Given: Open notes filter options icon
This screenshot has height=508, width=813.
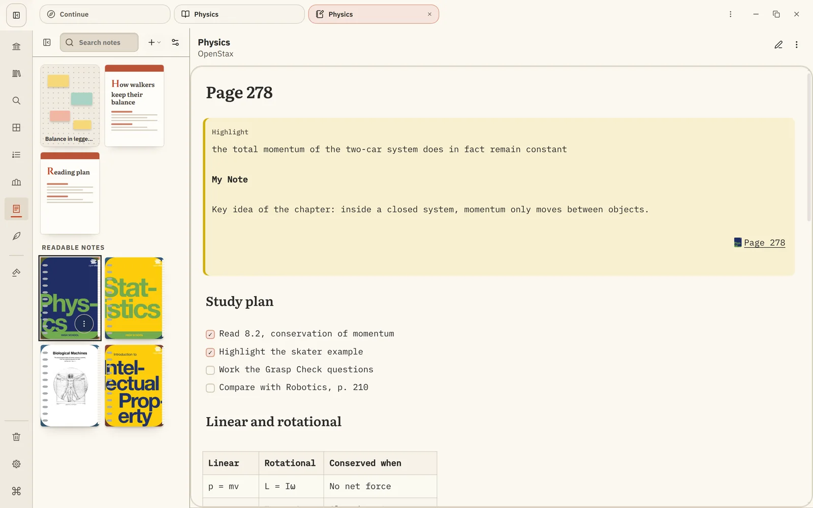Looking at the screenshot, I should 175,43.
